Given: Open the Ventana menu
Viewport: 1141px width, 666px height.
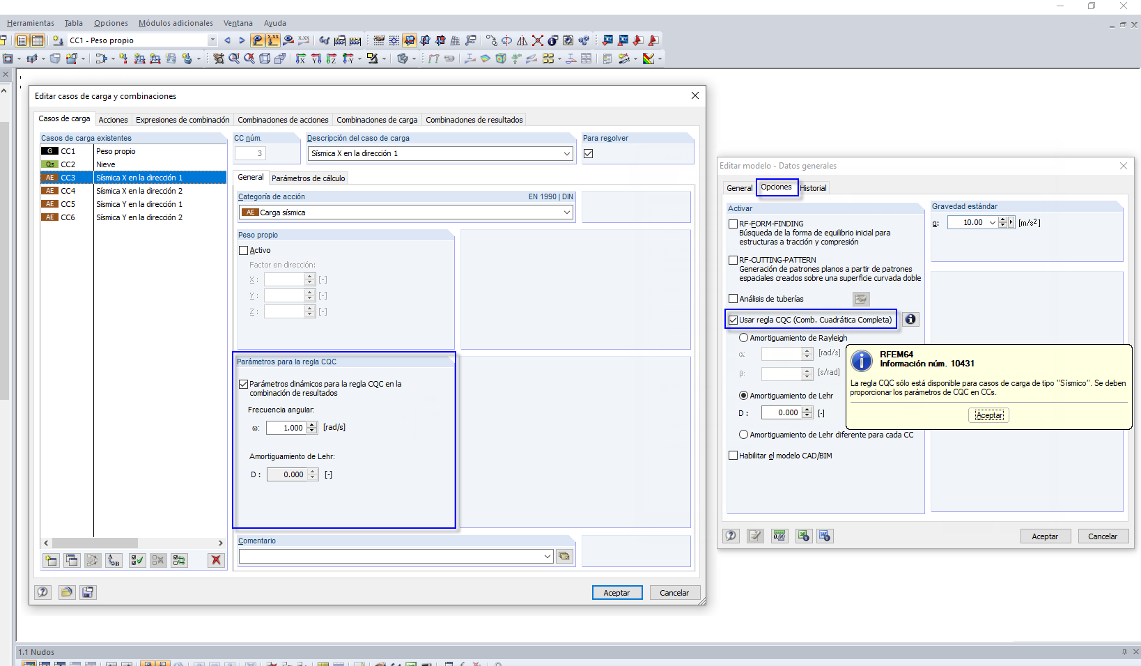Looking at the screenshot, I should pos(238,23).
